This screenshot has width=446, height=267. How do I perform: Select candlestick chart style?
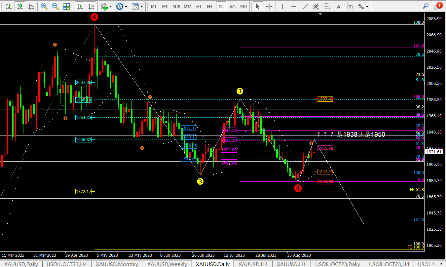pyautogui.click(x=20, y=6)
